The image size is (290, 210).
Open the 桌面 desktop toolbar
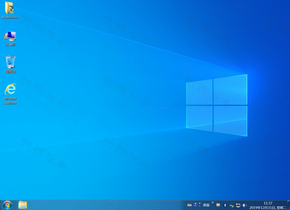(x=206, y=205)
